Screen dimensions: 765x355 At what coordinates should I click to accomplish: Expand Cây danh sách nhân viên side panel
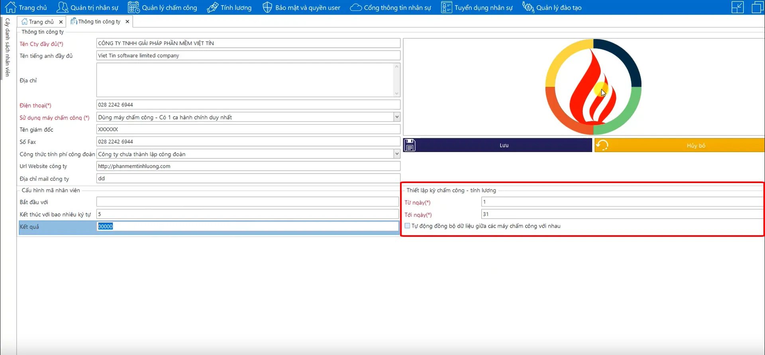[x=7, y=47]
